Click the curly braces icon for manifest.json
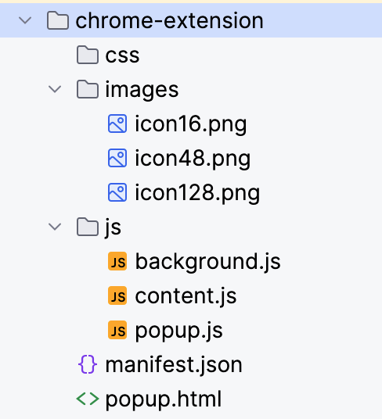The height and width of the screenshot is (419, 382). (88, 364)
